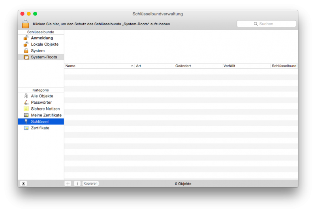Click the System keychain lock icon
Viewport: 316px width, 213px height.
point(26,51)
